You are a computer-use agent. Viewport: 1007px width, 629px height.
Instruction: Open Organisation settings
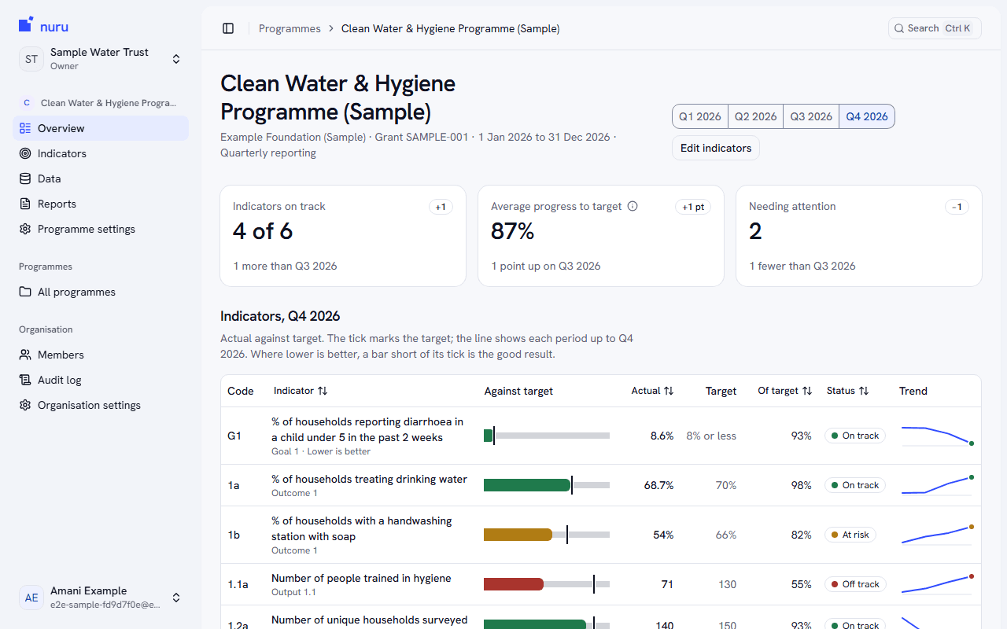click(101, 405)
